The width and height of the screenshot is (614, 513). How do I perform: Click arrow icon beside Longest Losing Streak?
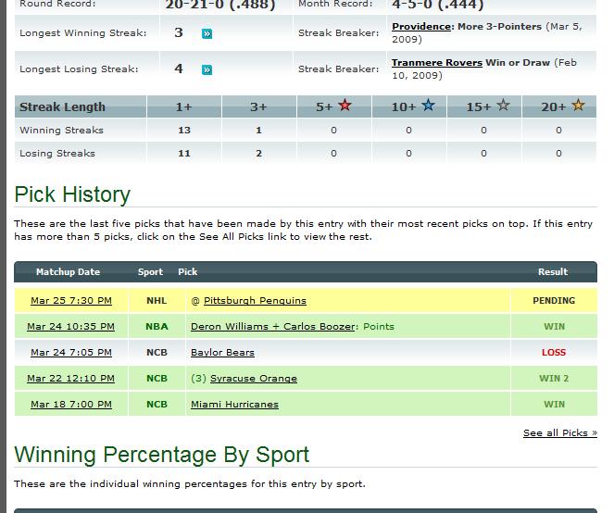[x=207, y=69]
